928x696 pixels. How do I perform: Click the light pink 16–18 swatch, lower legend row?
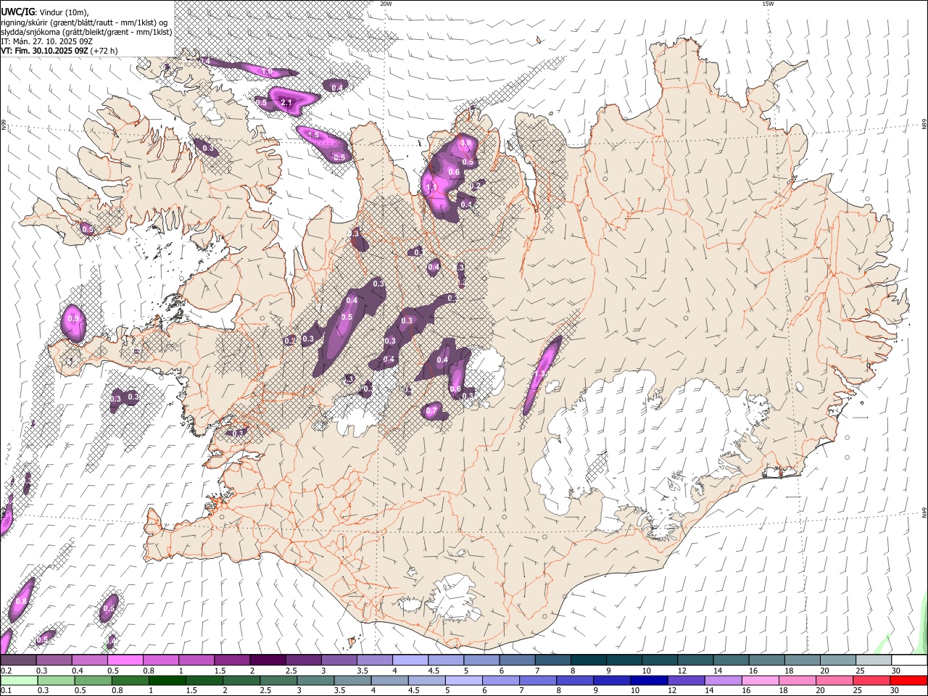tap(760, 681)
